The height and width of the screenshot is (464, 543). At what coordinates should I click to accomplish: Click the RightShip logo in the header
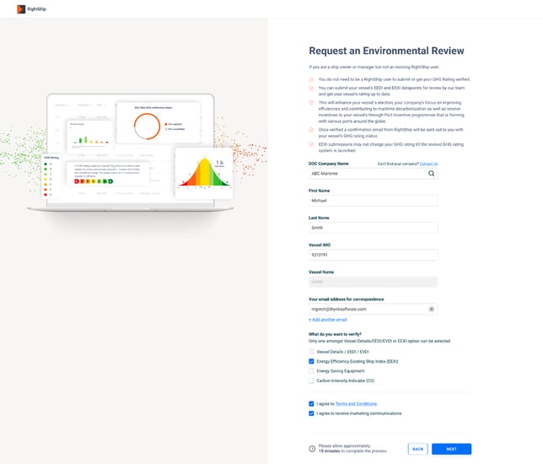click(x=27, y=9)
